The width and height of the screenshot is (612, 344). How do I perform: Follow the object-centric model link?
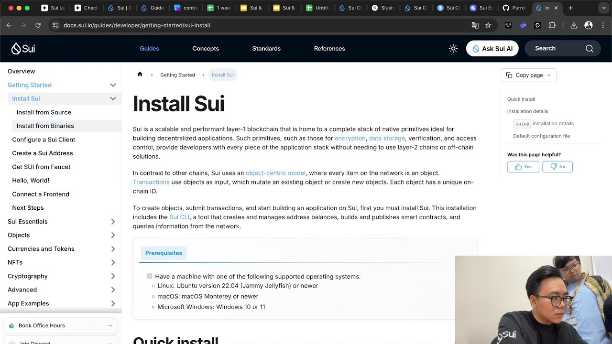(275, 173)
